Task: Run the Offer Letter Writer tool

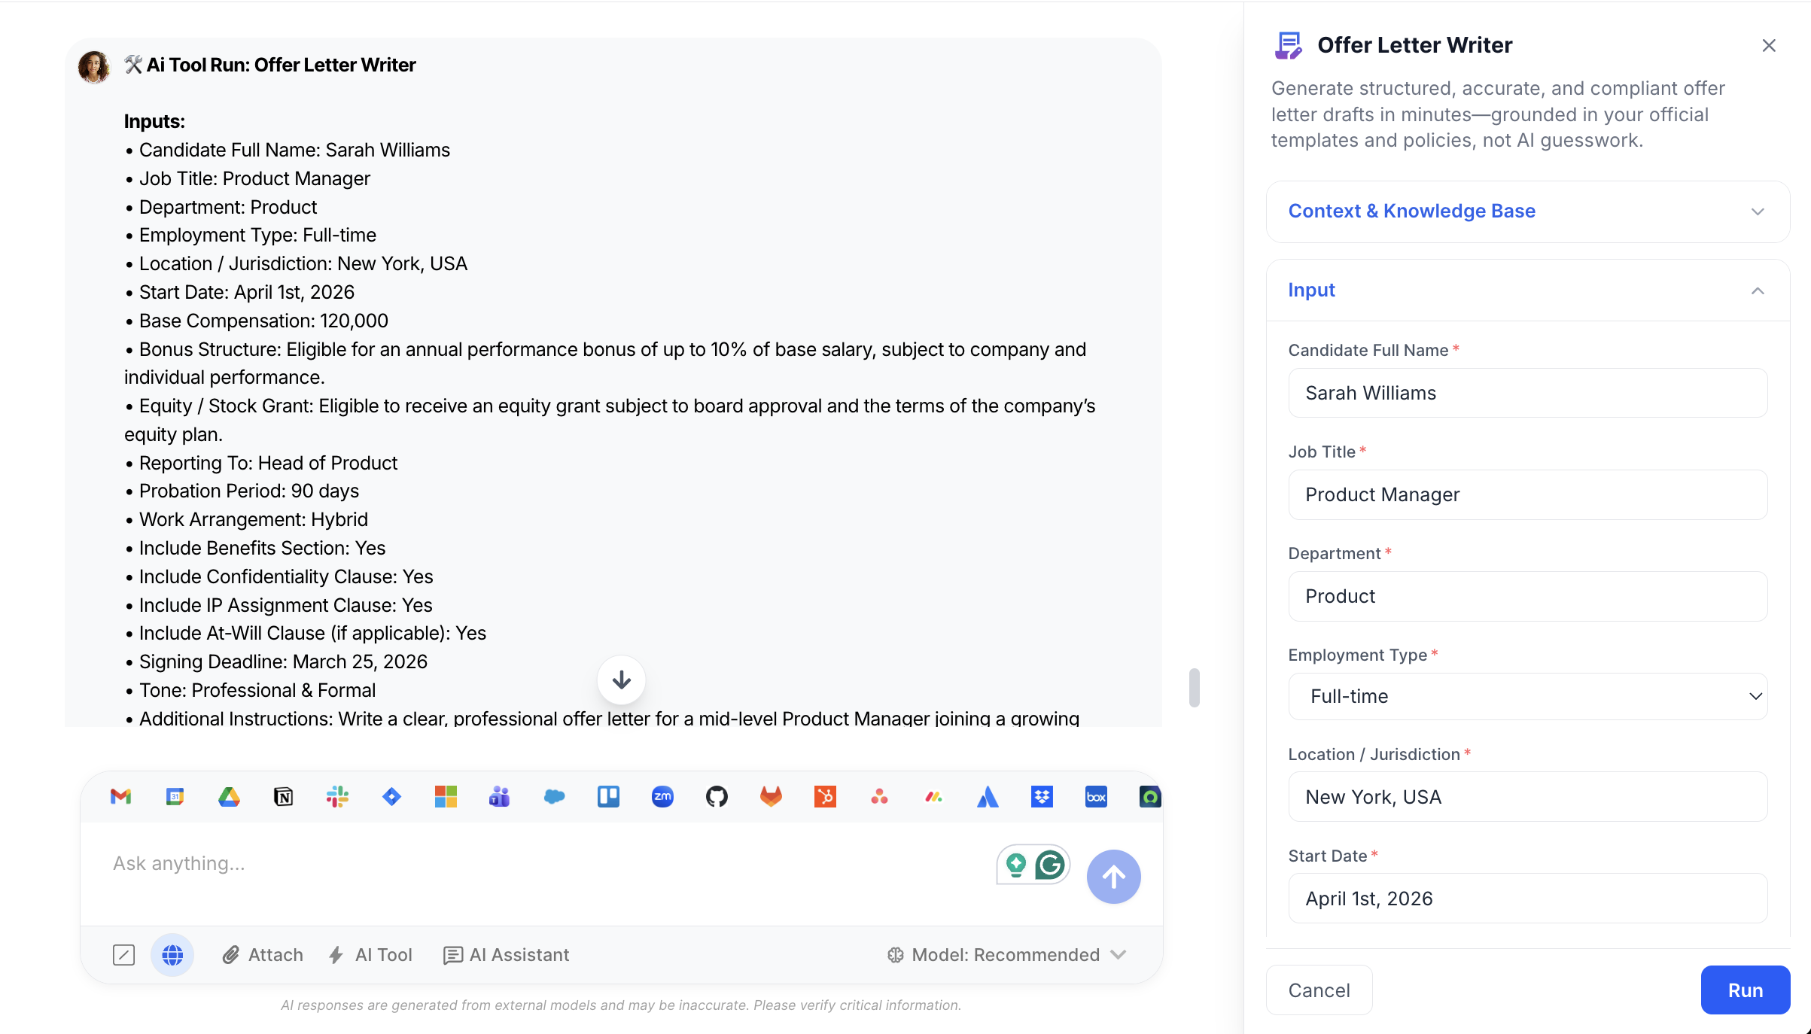Action: pyautogui.click(x=1745, y=990)
